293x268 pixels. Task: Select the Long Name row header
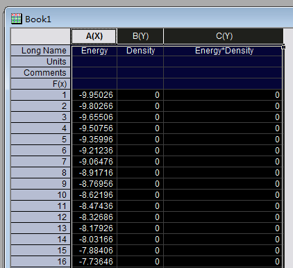(x=41, y=51)
